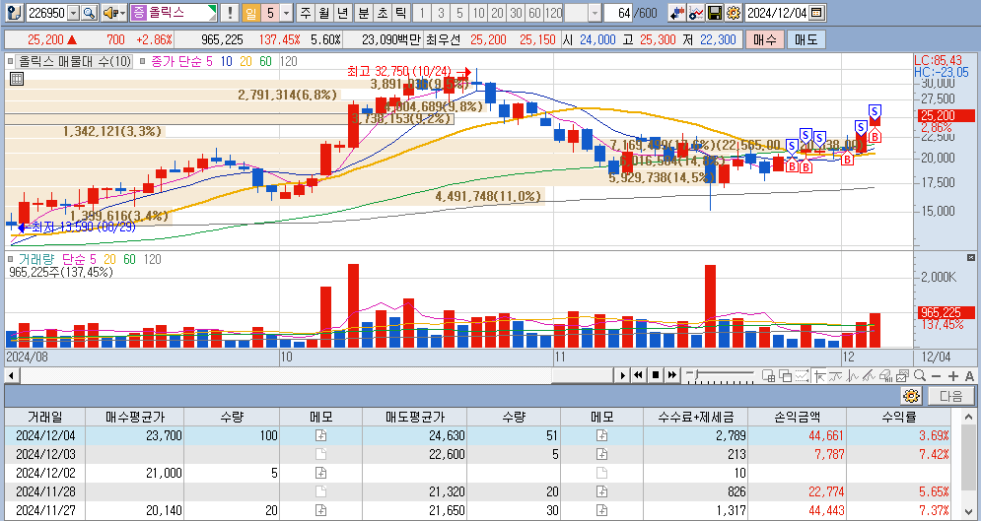Click the minus zoom-out icon in chart toolbar
981x521 pixels.
pos(936,375)
